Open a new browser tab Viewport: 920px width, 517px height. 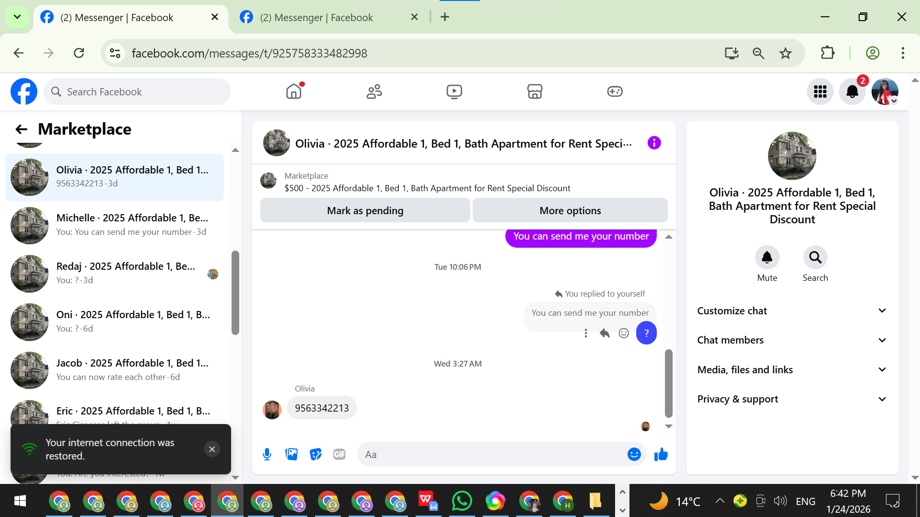click(x=445, y=17)
